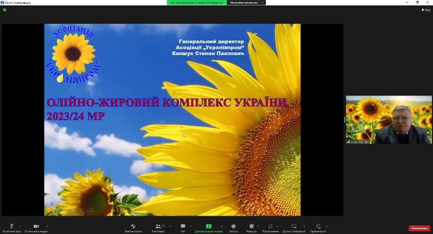Expand the arrow beside Apps
The height and width of the screenshot is (234, 433).
pyautogui.click(x=278, y=226)
